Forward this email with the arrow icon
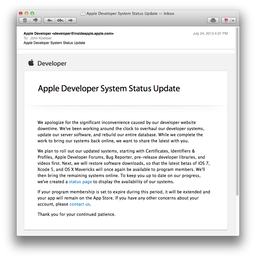This screenshot has width=256, height=259. [x=71, y=20]
